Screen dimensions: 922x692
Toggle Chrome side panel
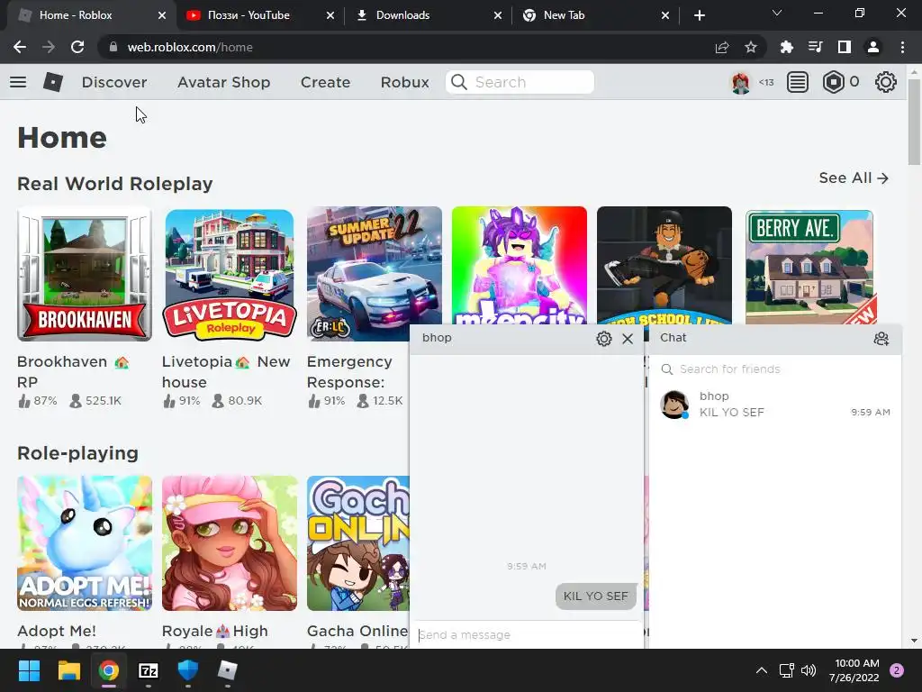(845, 47)
